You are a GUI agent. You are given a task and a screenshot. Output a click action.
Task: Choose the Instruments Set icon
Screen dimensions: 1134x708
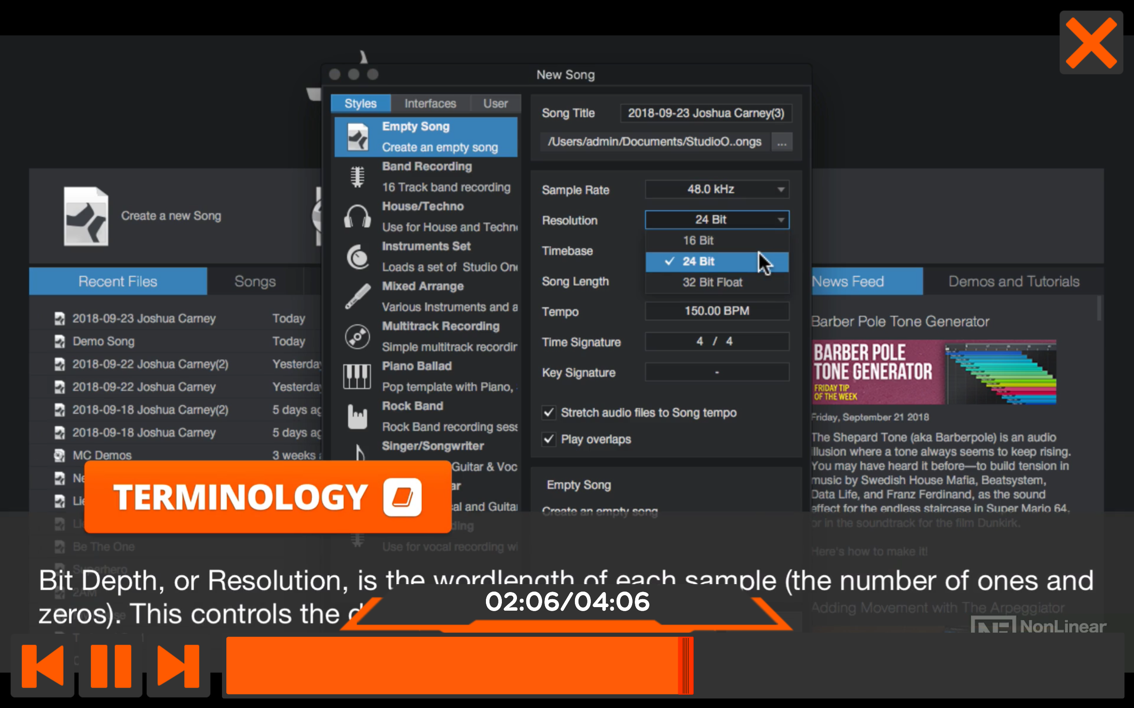tap(357, 257)
